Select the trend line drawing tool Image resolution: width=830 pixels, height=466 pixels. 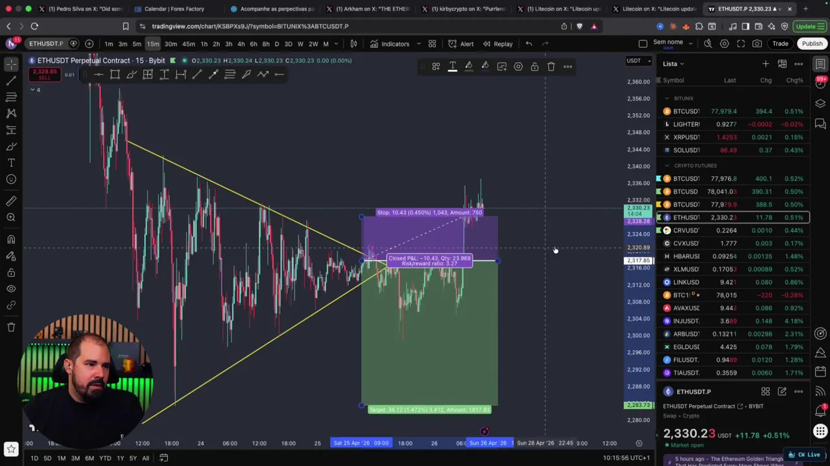(x=11, y=81)
